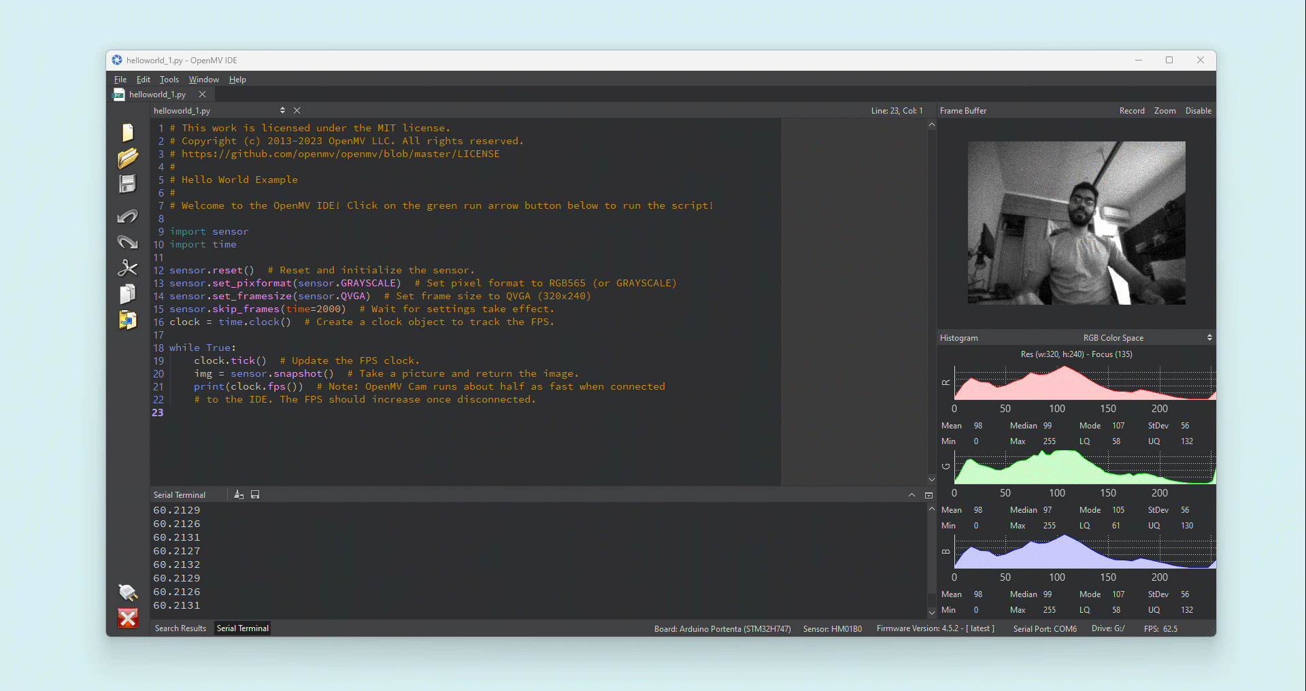Open the Tools menu
Viewport: 1306px width, 691px height.
169,80
